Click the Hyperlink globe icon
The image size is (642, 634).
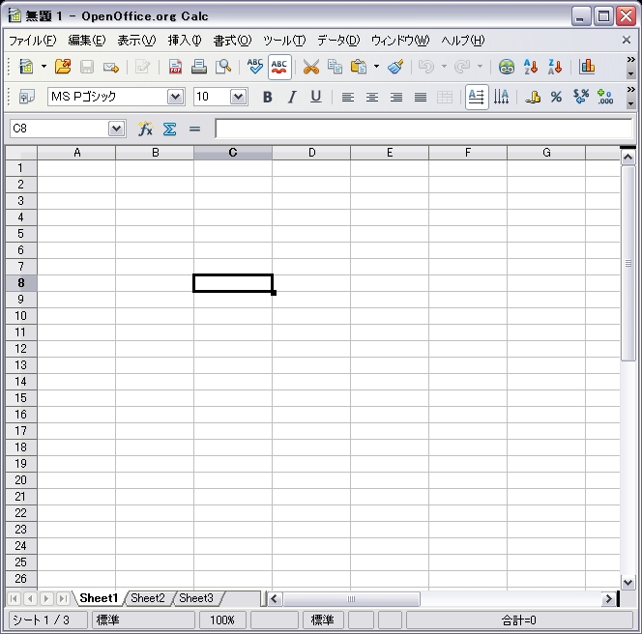(x=507, y=67)
